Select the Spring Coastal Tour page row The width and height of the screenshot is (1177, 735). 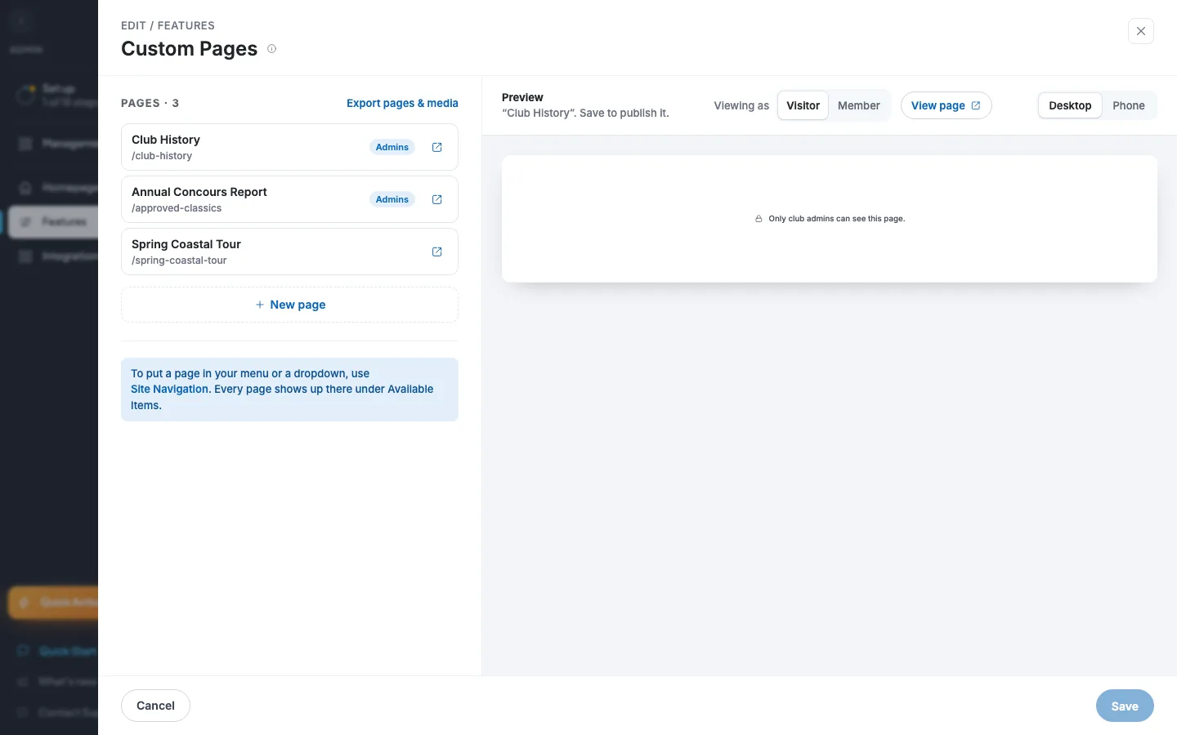point(289,252)
